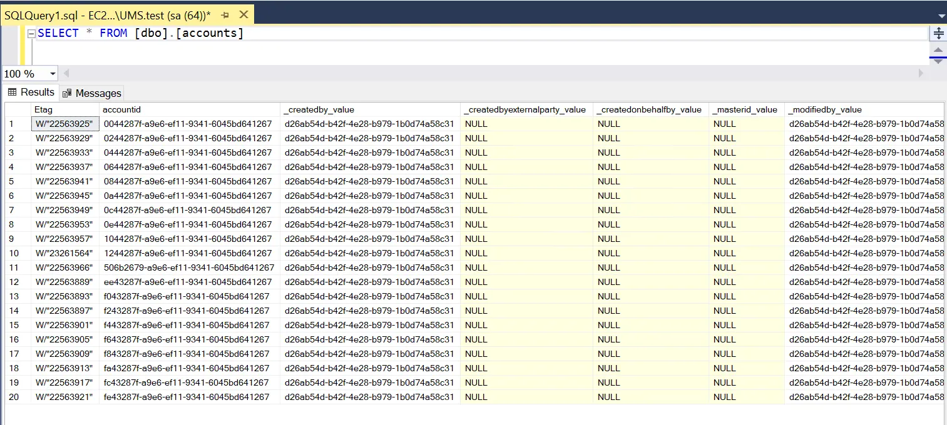Click the editor horizontal scrollbar left arrow
The image size is (947, 425).
[66, 73]
